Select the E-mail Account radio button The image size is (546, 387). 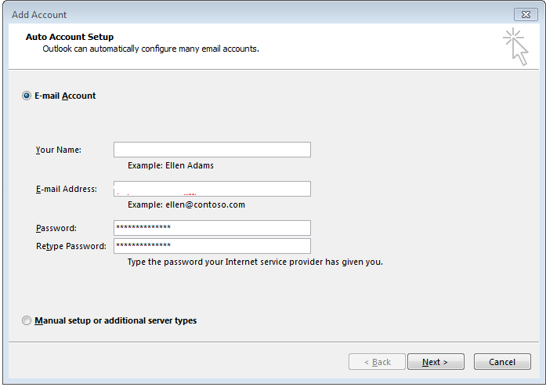(x=27, y=96)
